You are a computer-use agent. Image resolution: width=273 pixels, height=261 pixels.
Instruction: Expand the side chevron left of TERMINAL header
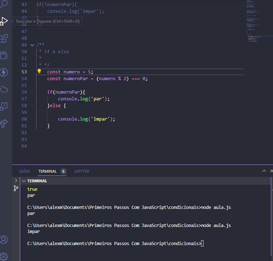tap(16, 181)
